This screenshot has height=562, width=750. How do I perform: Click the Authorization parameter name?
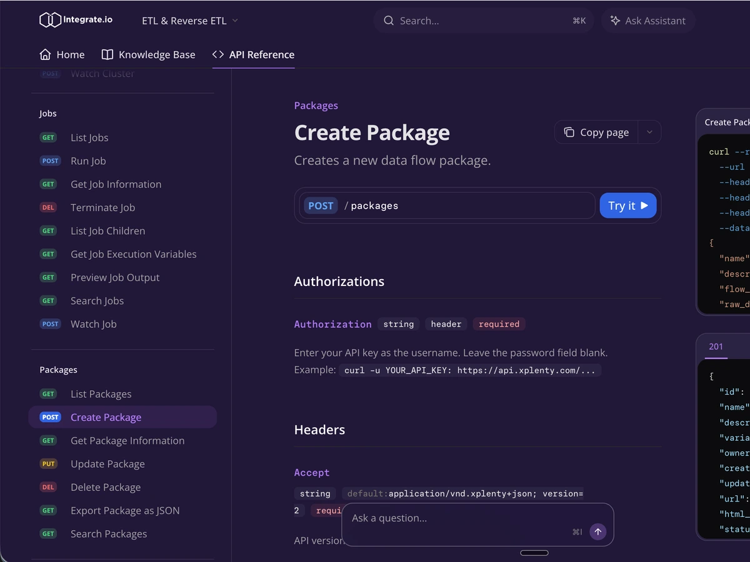(x=333, y=324)
